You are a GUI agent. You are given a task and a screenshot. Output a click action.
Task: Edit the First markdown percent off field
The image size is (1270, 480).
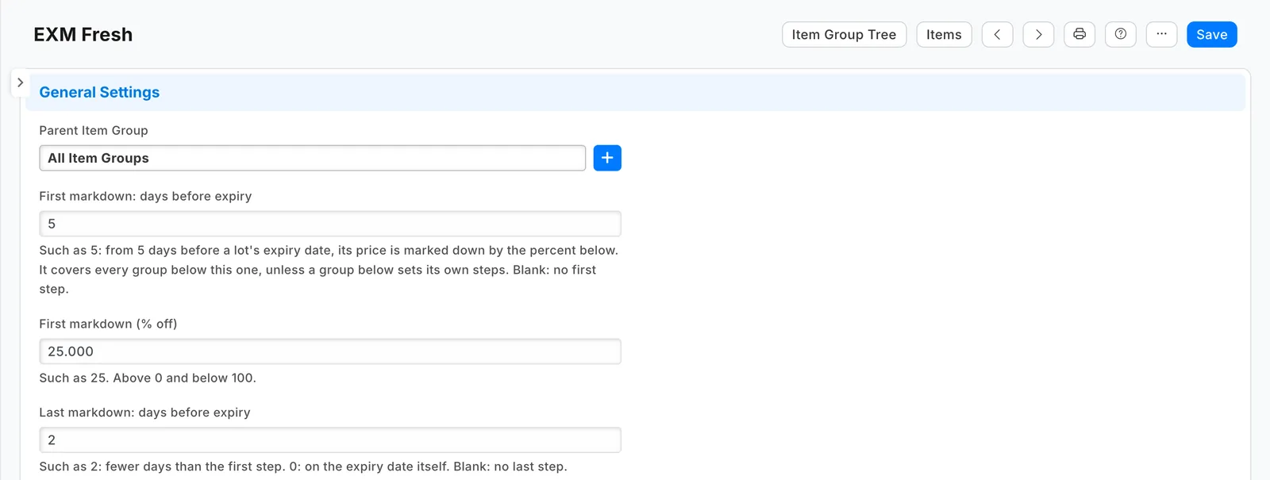coord(330,351)
